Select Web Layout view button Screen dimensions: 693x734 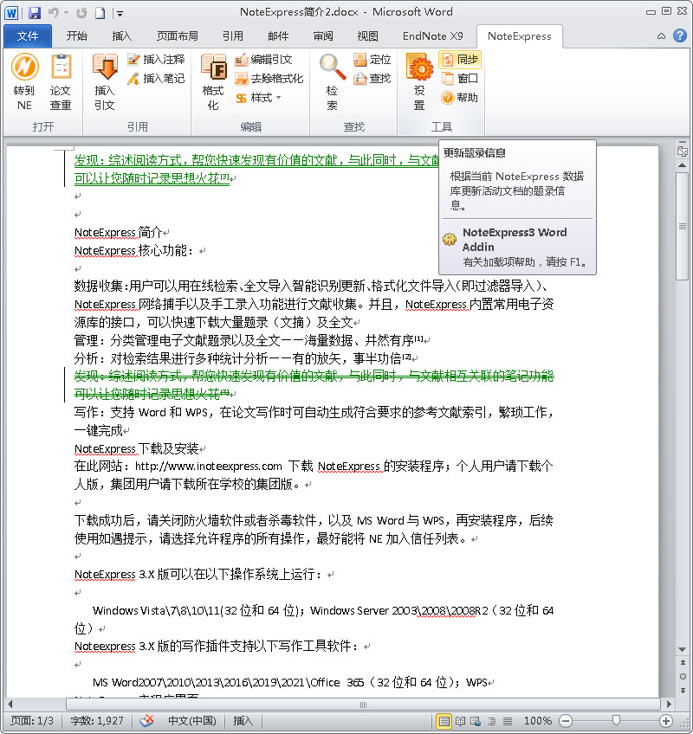[476, 721]
